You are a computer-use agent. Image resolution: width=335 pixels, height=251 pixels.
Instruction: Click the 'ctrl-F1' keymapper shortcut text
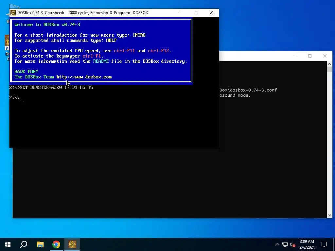pos(92,56)
